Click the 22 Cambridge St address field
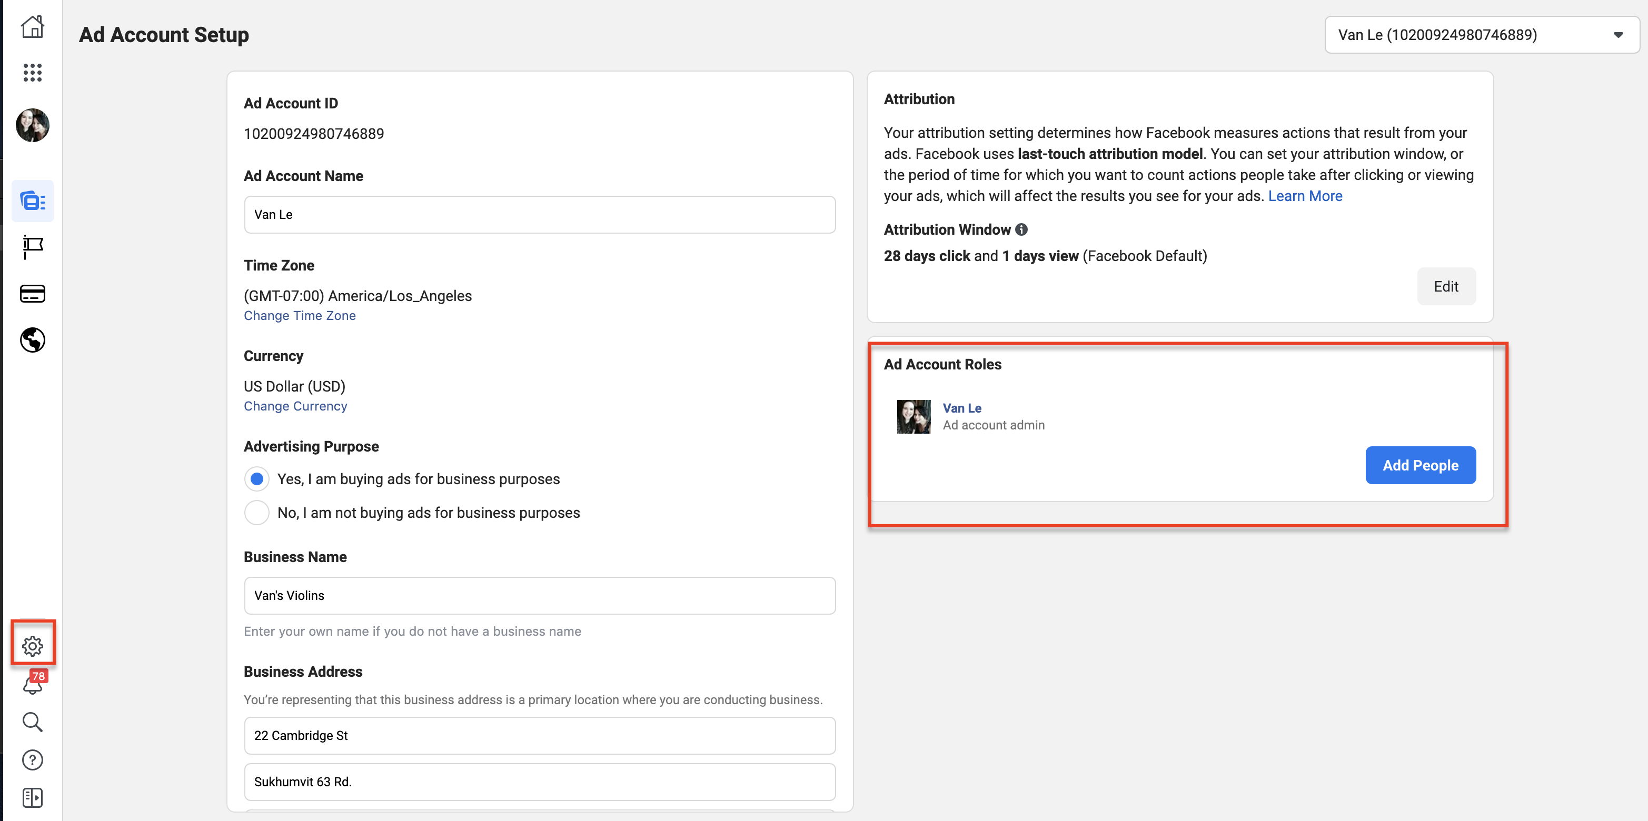Screen dimensions: 1648x821 point(539,735)
